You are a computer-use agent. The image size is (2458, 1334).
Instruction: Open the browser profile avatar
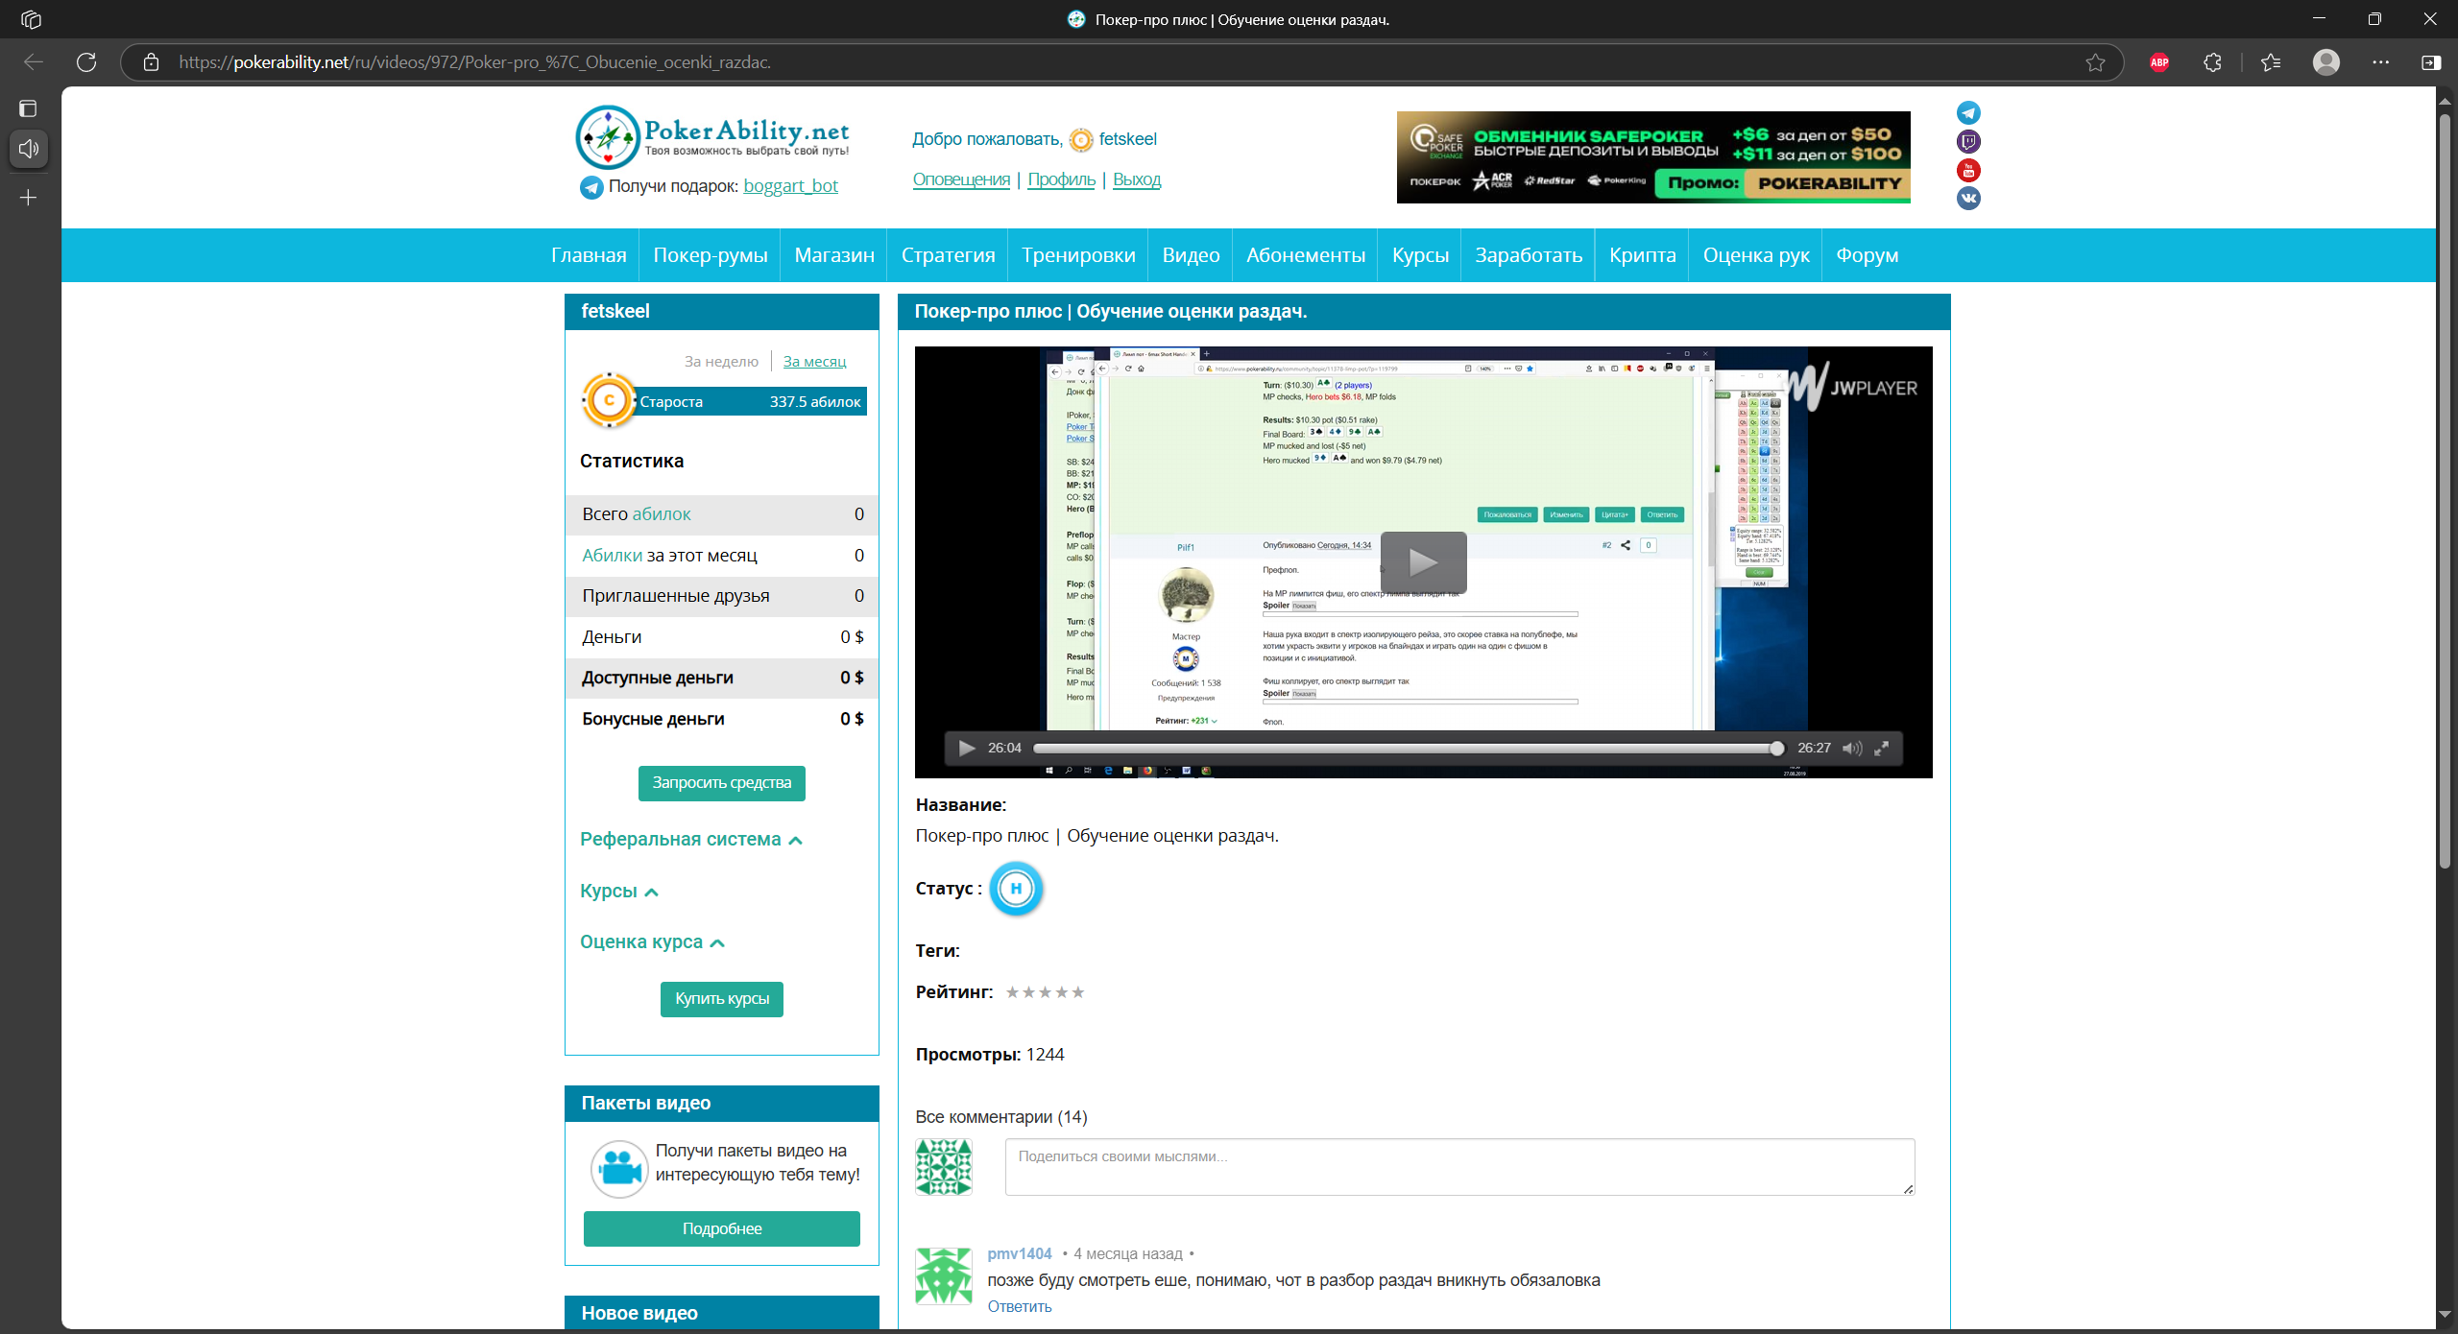click(2326, 62)
